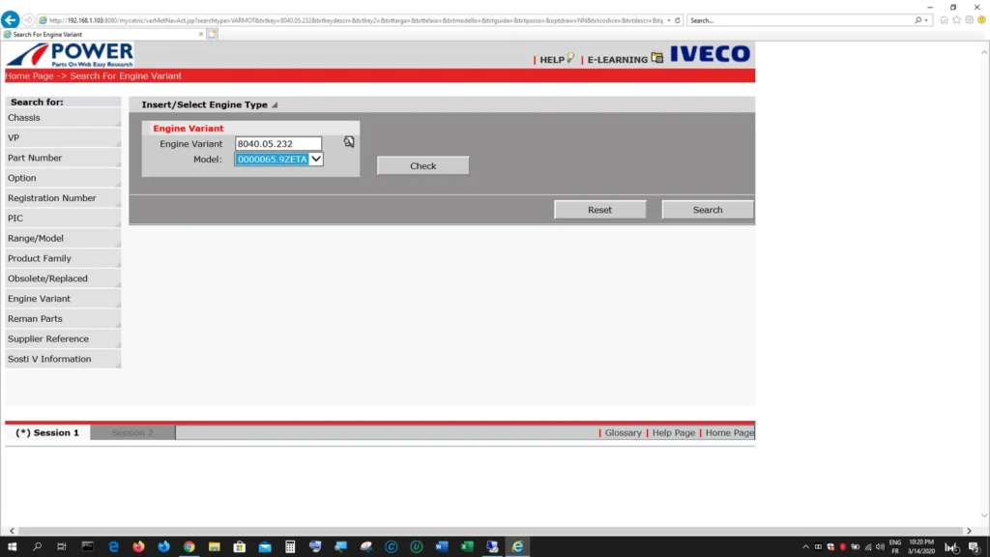Image resolution: width=990 pixels, height=557 pixels.
Task: Click the HELP lightbulb icon
Action: click(x=571, y=58)
